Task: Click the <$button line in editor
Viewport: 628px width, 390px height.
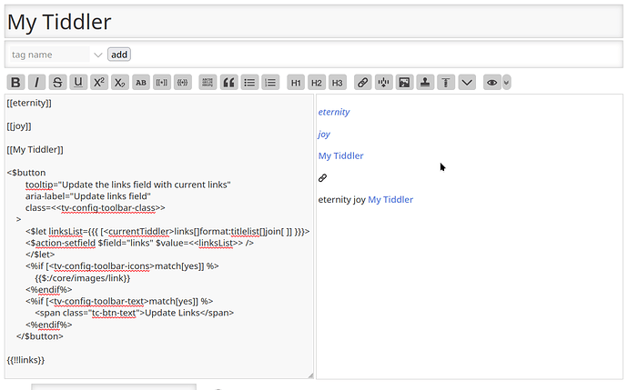Action: point(26,173)
